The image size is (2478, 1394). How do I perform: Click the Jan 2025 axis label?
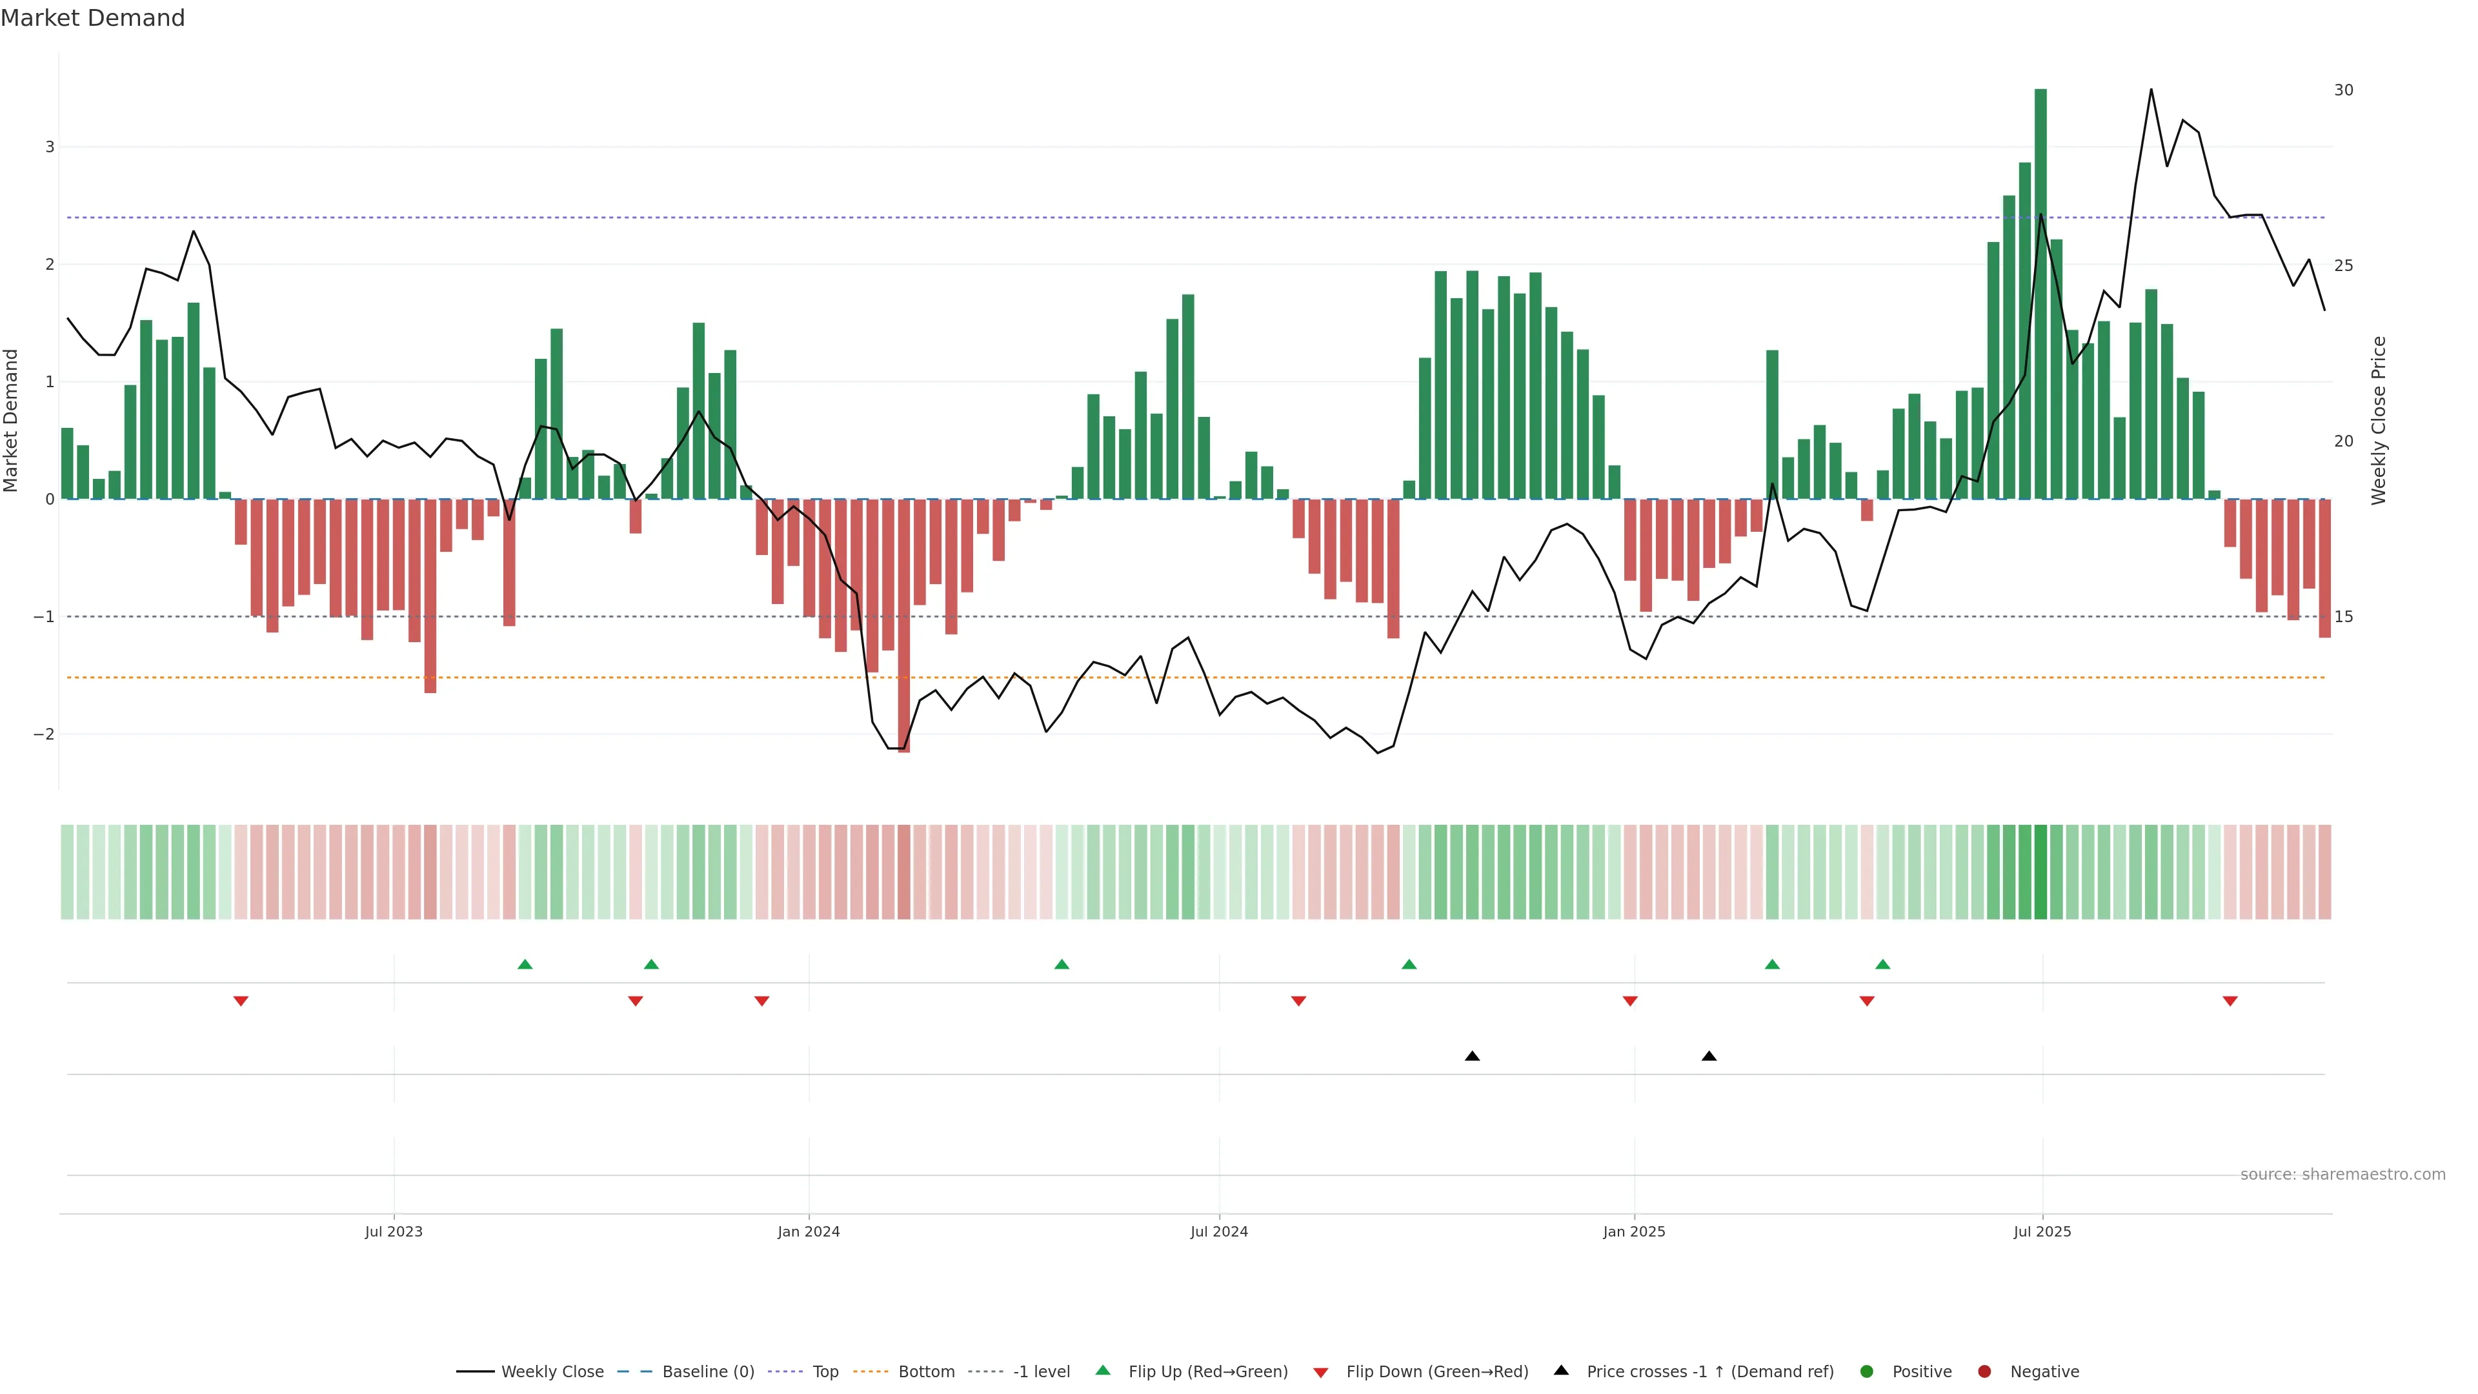coord(1633,1231)
